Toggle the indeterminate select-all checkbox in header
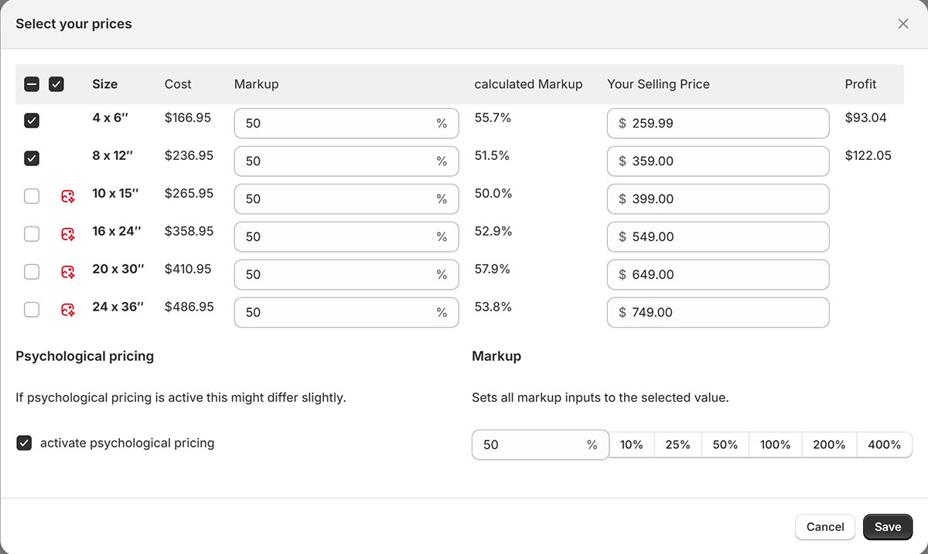Screen dimensions: 928x554 coord(32,84)
